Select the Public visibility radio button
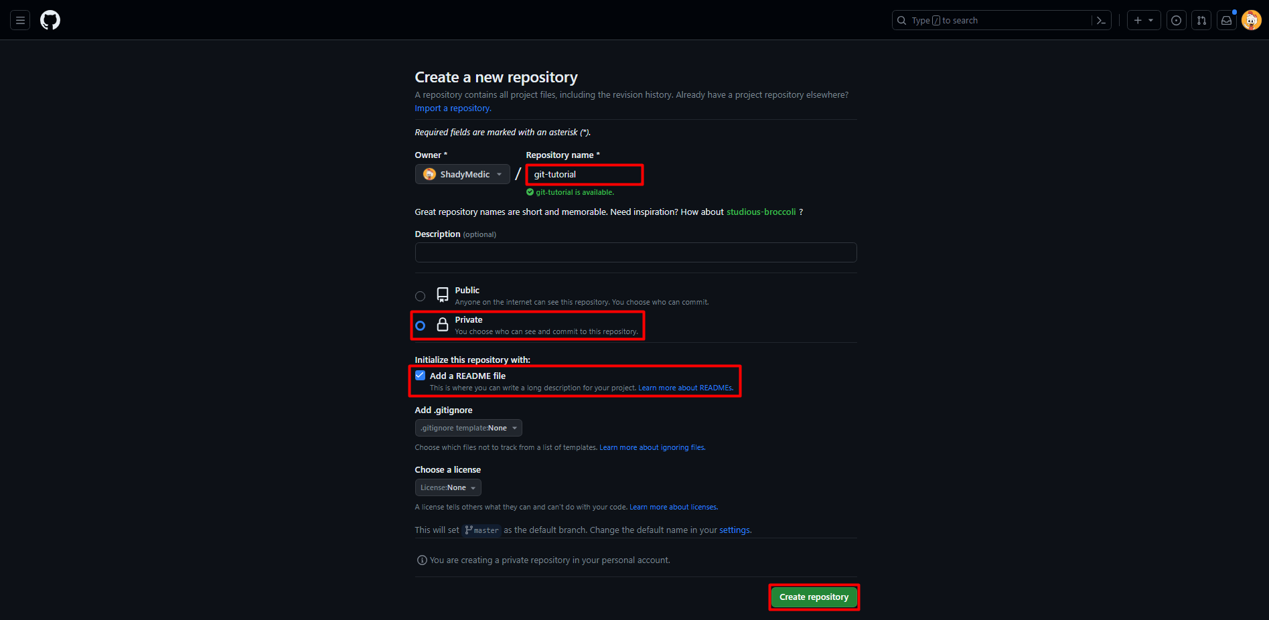Viewport: 1269px width, 620px height. (x=420, y=296)
